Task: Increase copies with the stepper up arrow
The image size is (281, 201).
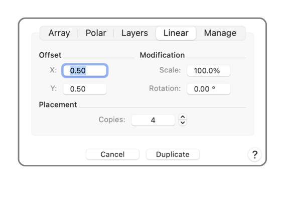Action: (183, 117)
